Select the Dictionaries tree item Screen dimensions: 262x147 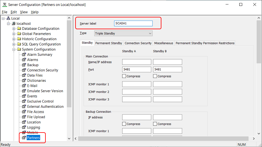(x=36, y=81)
